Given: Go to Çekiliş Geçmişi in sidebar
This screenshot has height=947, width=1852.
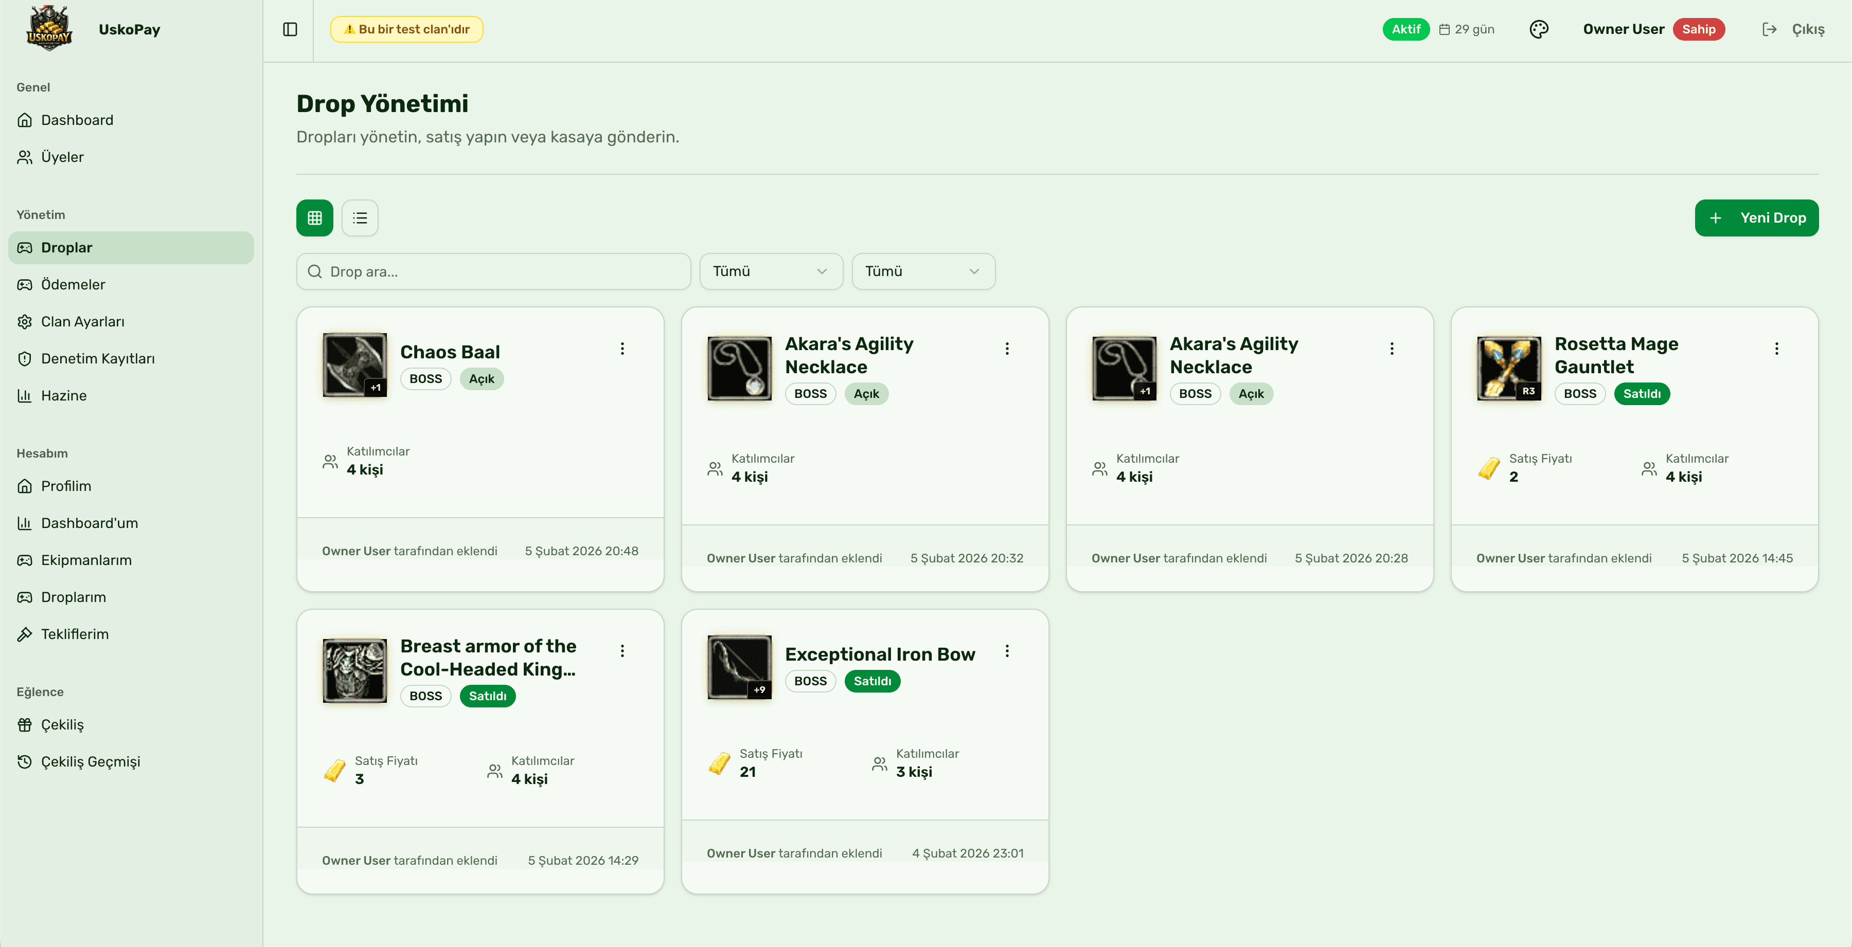Looking at the screenshot, I should (90, 761).
